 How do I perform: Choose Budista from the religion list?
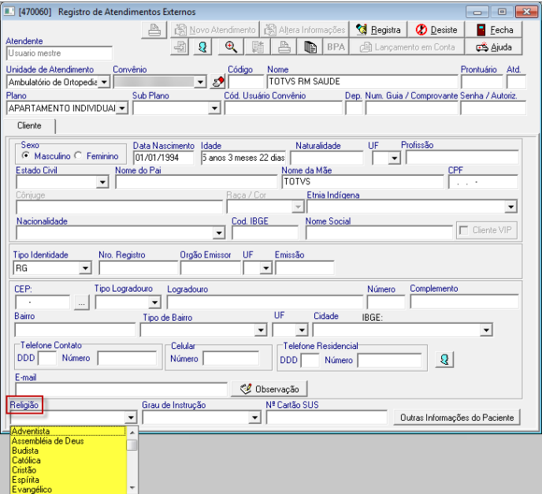(69, 451)
